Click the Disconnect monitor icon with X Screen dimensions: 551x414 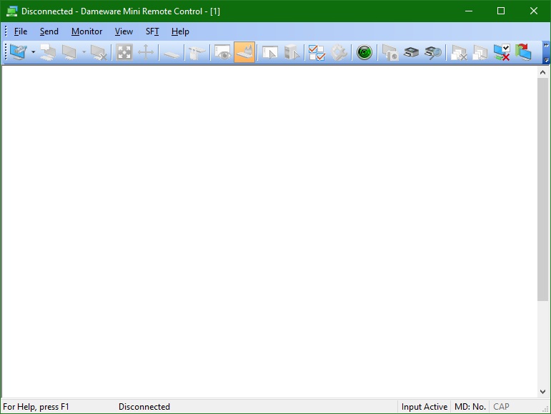click(x=99, y=52)
